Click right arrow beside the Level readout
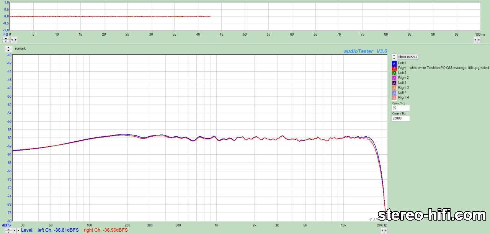The width and height of the screenshot is (490, 234). click(18, 231)
